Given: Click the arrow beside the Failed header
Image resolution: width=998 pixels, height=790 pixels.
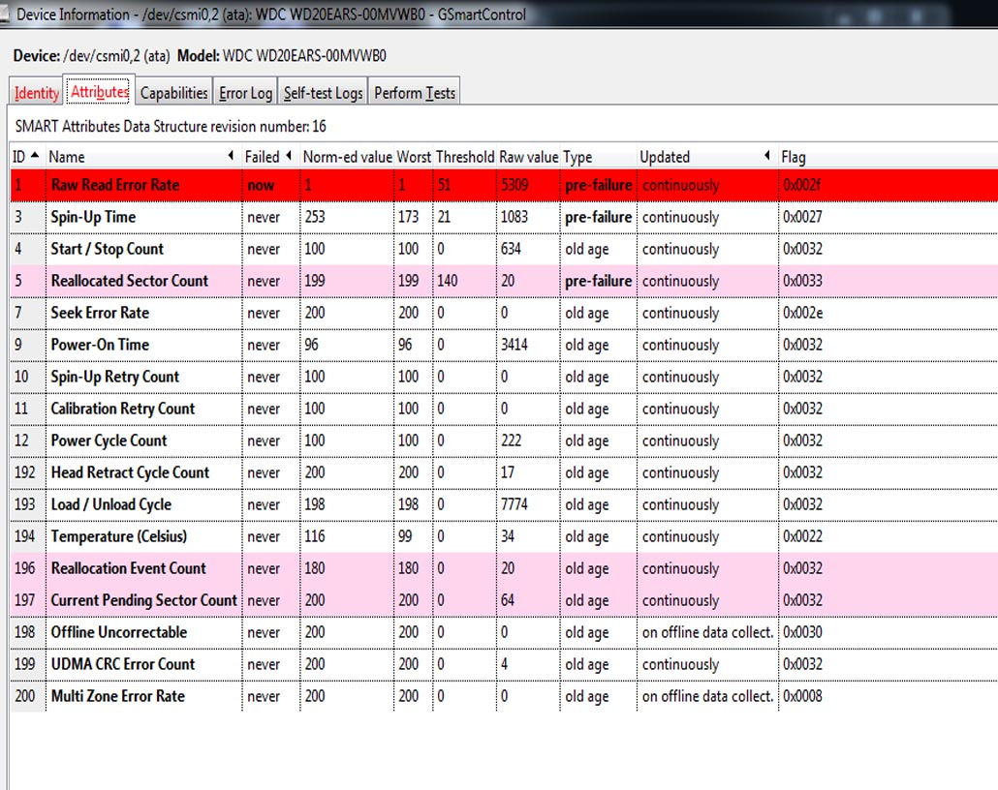Looking at the screenshot, I should [289, 155].
